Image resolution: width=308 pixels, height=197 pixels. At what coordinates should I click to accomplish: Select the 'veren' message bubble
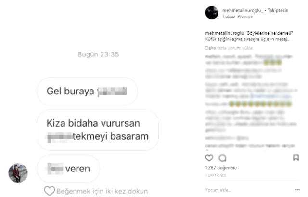(x=68, y=169)
